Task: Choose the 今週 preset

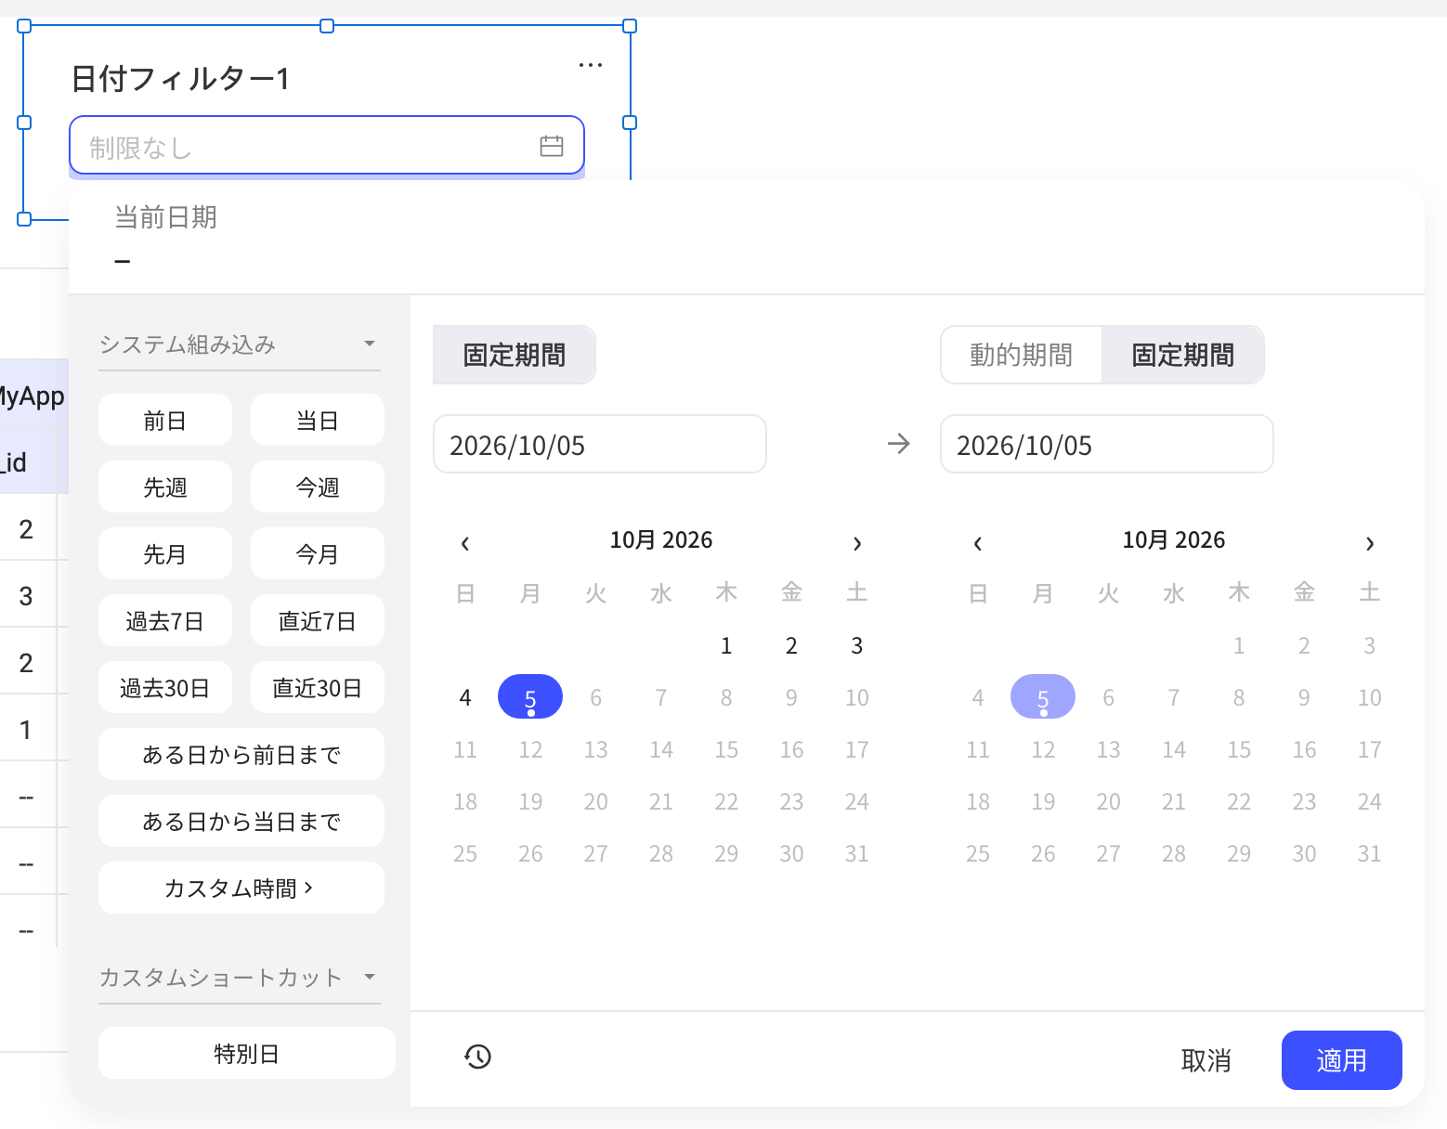Action: (x=318, y=487)
